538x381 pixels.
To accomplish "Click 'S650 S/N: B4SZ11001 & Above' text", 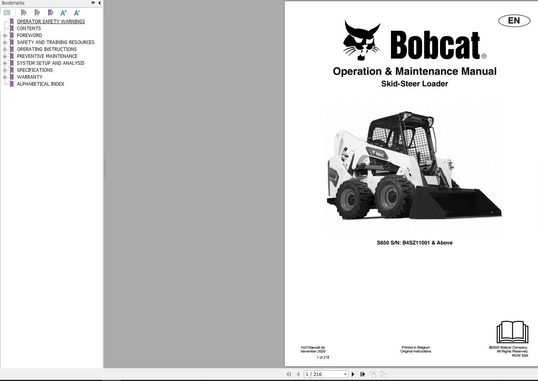I will pyautogui.click(x=415, y=243).
